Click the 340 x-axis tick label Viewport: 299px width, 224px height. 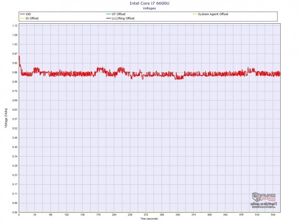pos(178,215)
